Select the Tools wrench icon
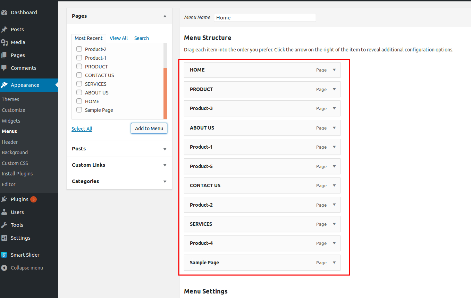The height and width of the screenshot is (298, 471). click(x=5, y=225)
